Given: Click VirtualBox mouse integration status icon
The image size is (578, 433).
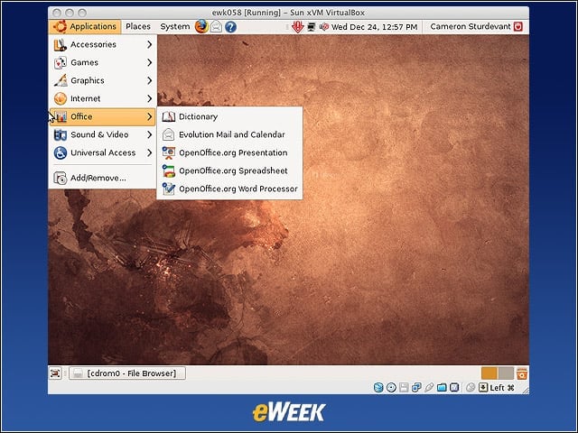Looking at the screenshot, I should (x=471, y=388).
